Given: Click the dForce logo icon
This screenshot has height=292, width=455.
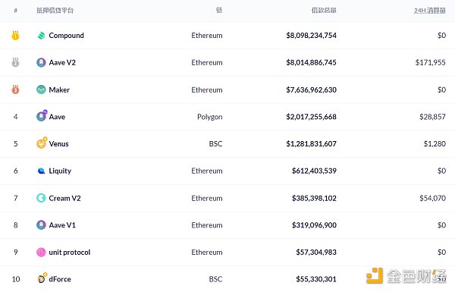Looking at the screenshot, I should pyautogui.click(x=42, y=278).
